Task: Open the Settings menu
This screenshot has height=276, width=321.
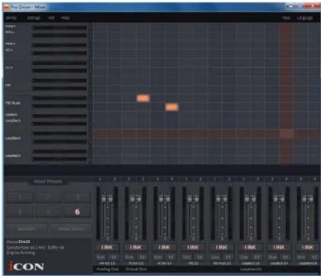Action: [x=34, y=18]
